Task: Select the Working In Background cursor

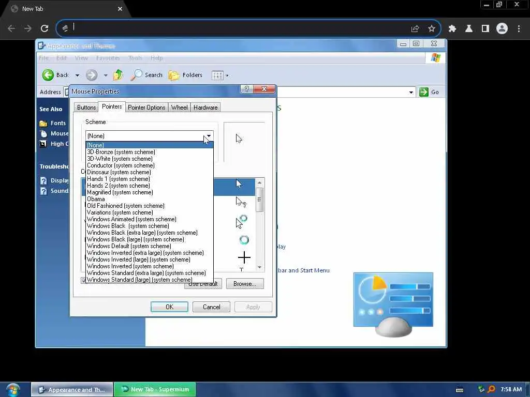Action: pyautogui.click(x=242, y=221)
